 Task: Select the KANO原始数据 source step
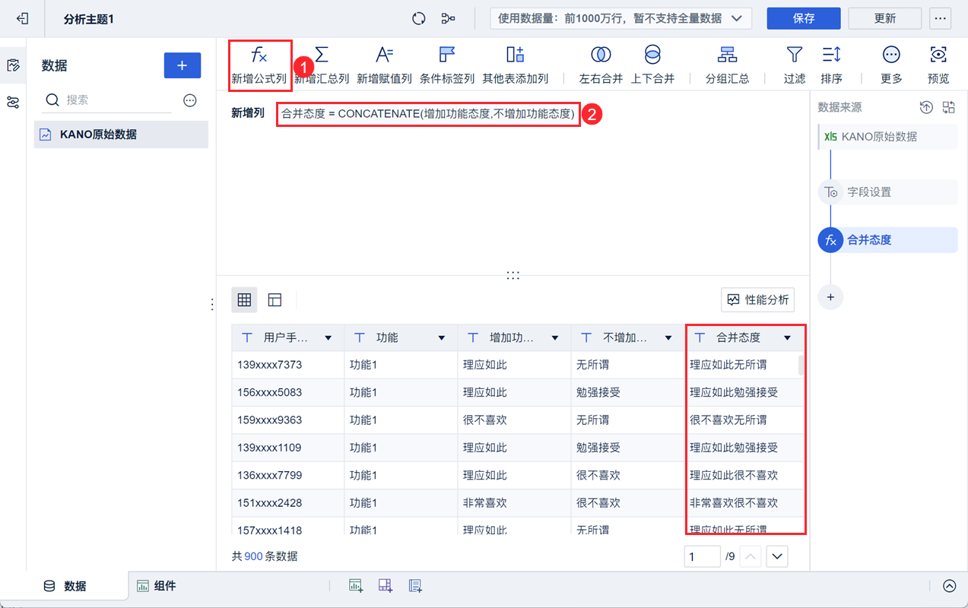(x=887, y=137)
